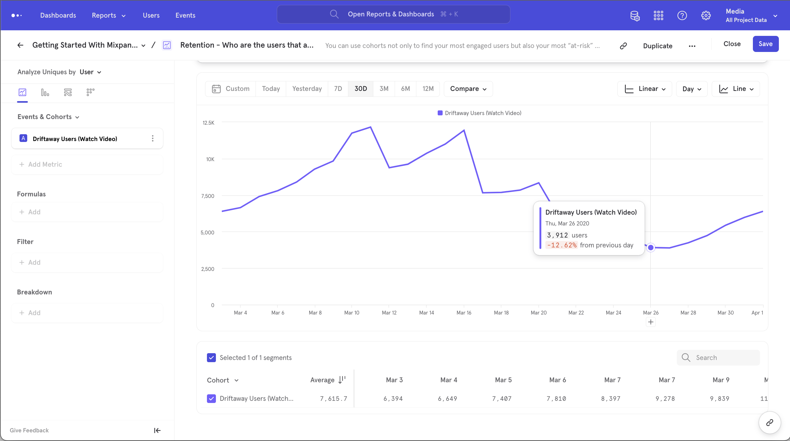The height and width of the screenshot is (441, 790).
Task: Open the help question mark icon
Action: tap(682, 15)
